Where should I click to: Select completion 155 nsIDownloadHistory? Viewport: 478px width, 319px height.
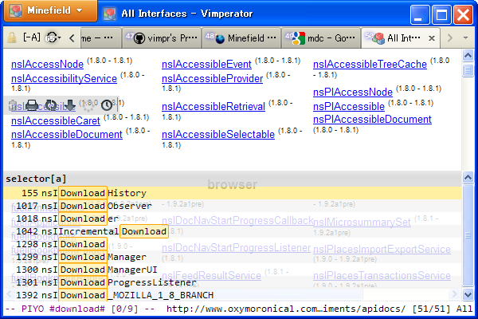pyautogui.click(x=233, y=193)
